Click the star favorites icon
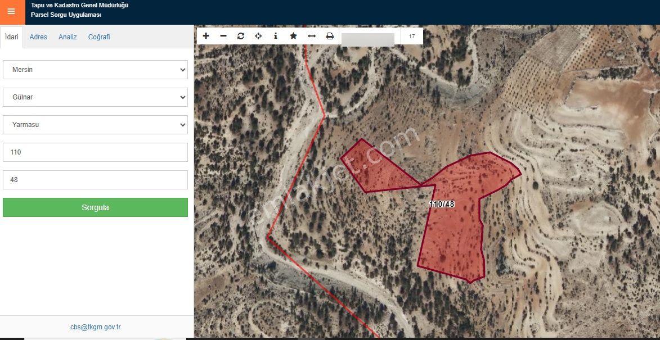This screenshot has height=340, width=660. click(x=293, y=36)
